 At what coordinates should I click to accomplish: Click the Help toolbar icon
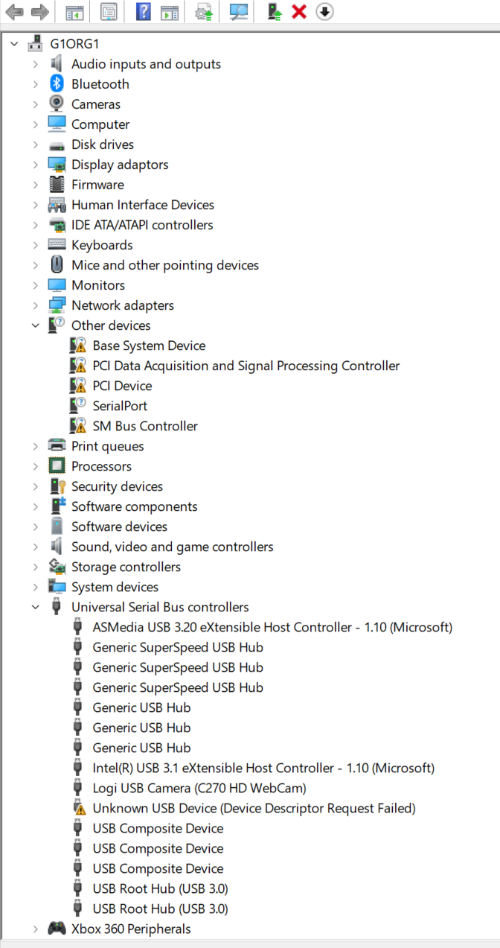(x=144, y=11)
